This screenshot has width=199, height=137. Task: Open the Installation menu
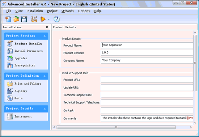(35, 11)
